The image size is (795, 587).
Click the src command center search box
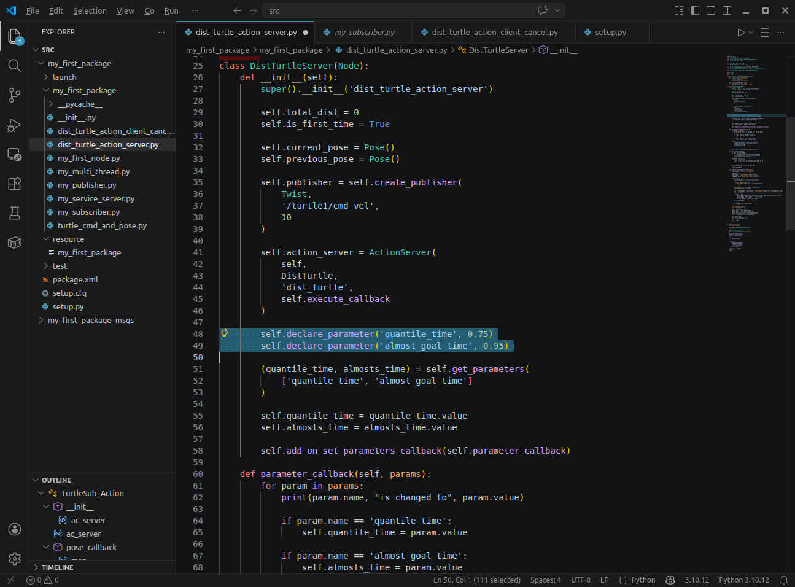point(398,10)
